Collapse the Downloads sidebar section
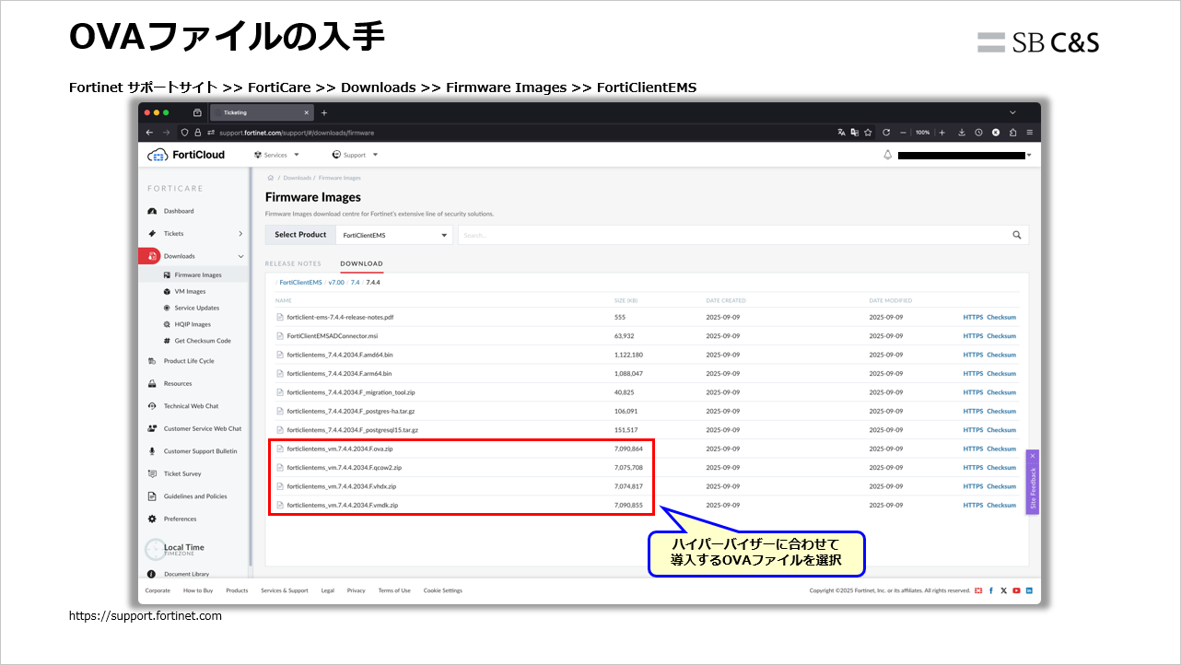 pos(240,256)
